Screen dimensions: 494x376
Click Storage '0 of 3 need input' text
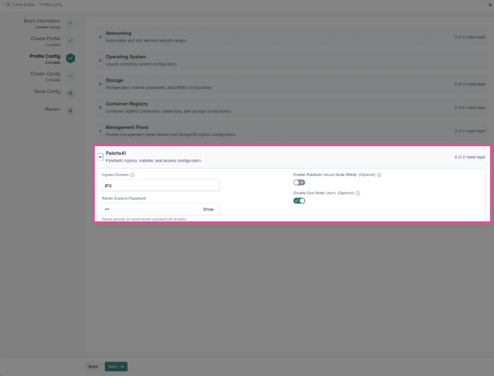(x=470, y=84)
